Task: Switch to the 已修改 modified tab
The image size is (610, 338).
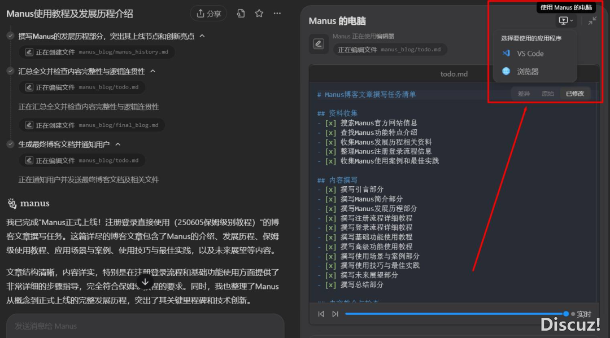Action: 575,94
